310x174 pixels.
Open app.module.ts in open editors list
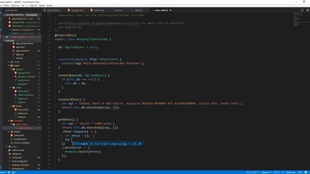coord(22,19)
